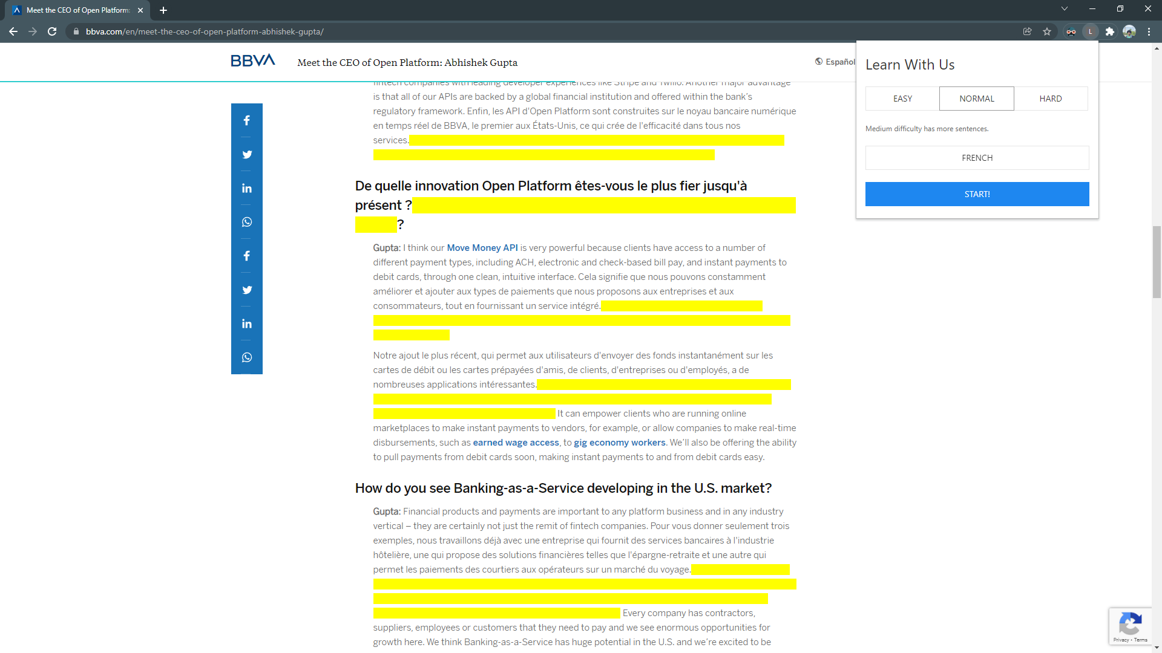Reload the page
The image size is (1162, 653).
(x=52, y=31)
